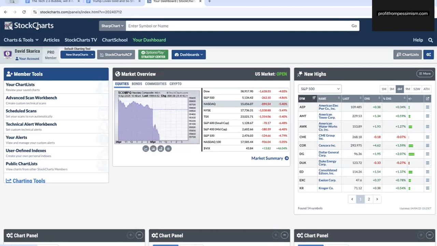
Task: Open Articles in the navigation bar
Action: [x=52, y=40]
